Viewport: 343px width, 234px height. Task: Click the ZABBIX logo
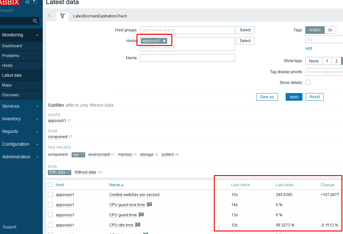(x=10, y=3)
